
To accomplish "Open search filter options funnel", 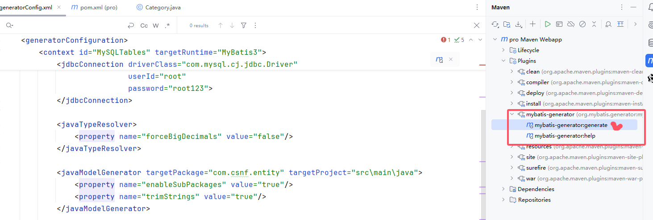I will click(x=244, y=25).
